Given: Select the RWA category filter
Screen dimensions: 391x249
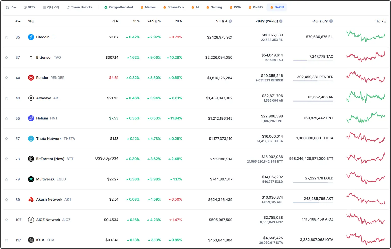Looking at the screenshot, I should [x=235, y=7].
